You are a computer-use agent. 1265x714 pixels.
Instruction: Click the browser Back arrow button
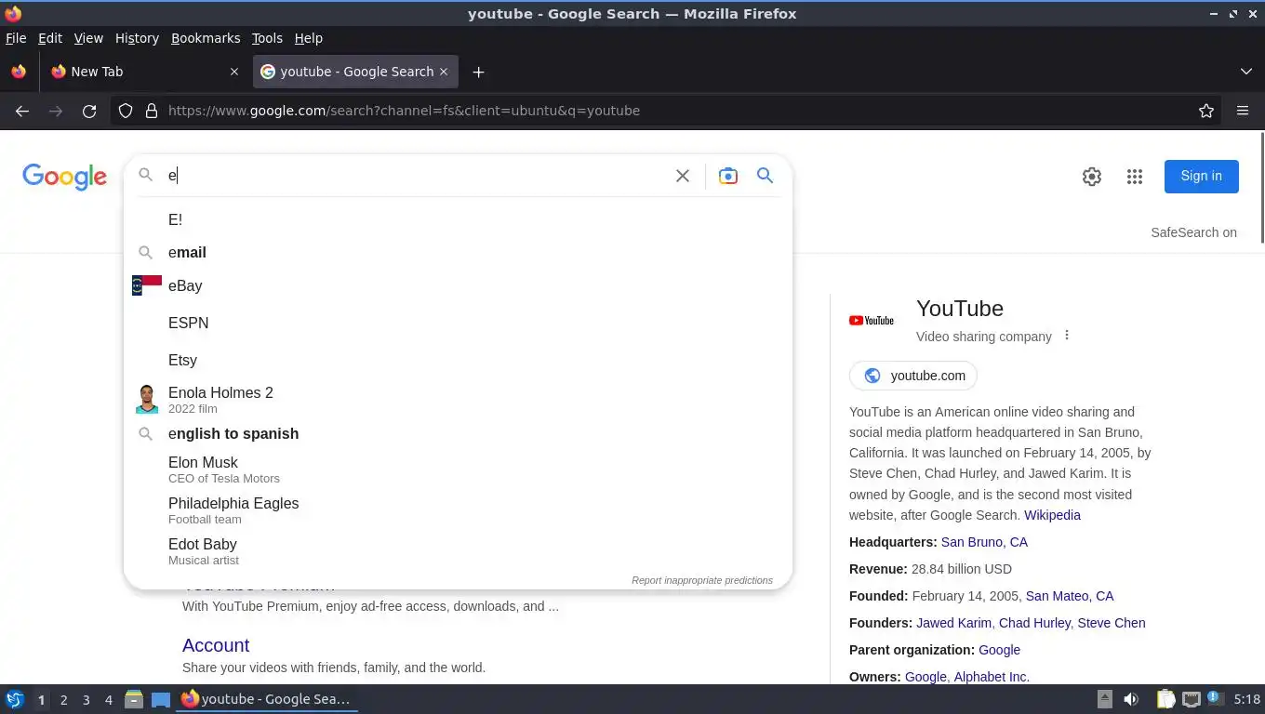click(22, 111)
